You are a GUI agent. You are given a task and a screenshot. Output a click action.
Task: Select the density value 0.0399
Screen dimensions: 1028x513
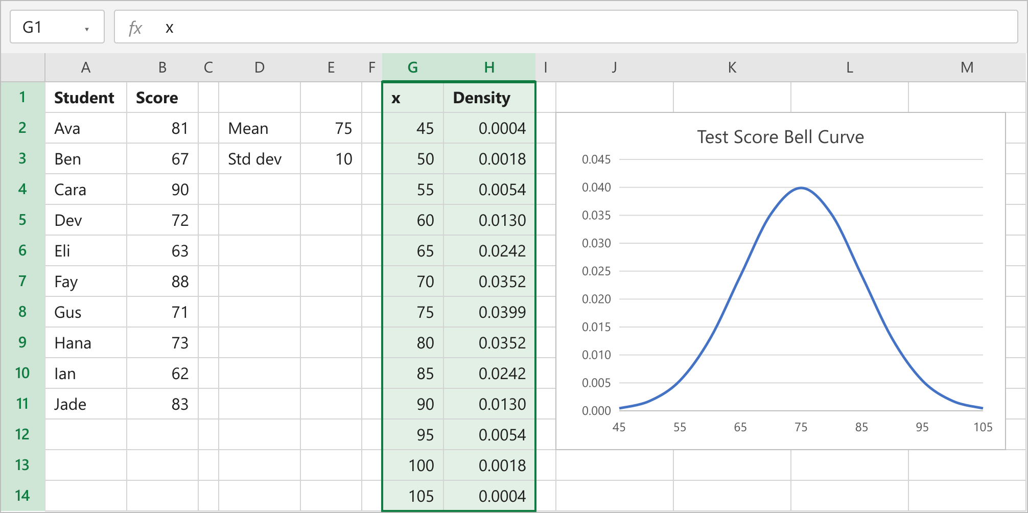[489, 312]
